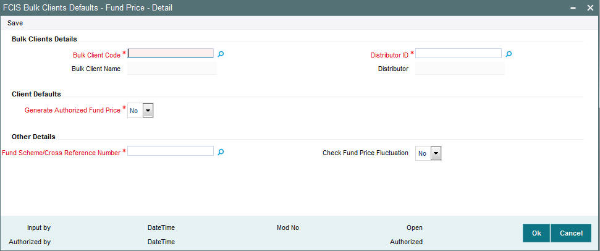Cancel the fund price detail form
This screenshot has height=251, width=600.
coord(571,233)
